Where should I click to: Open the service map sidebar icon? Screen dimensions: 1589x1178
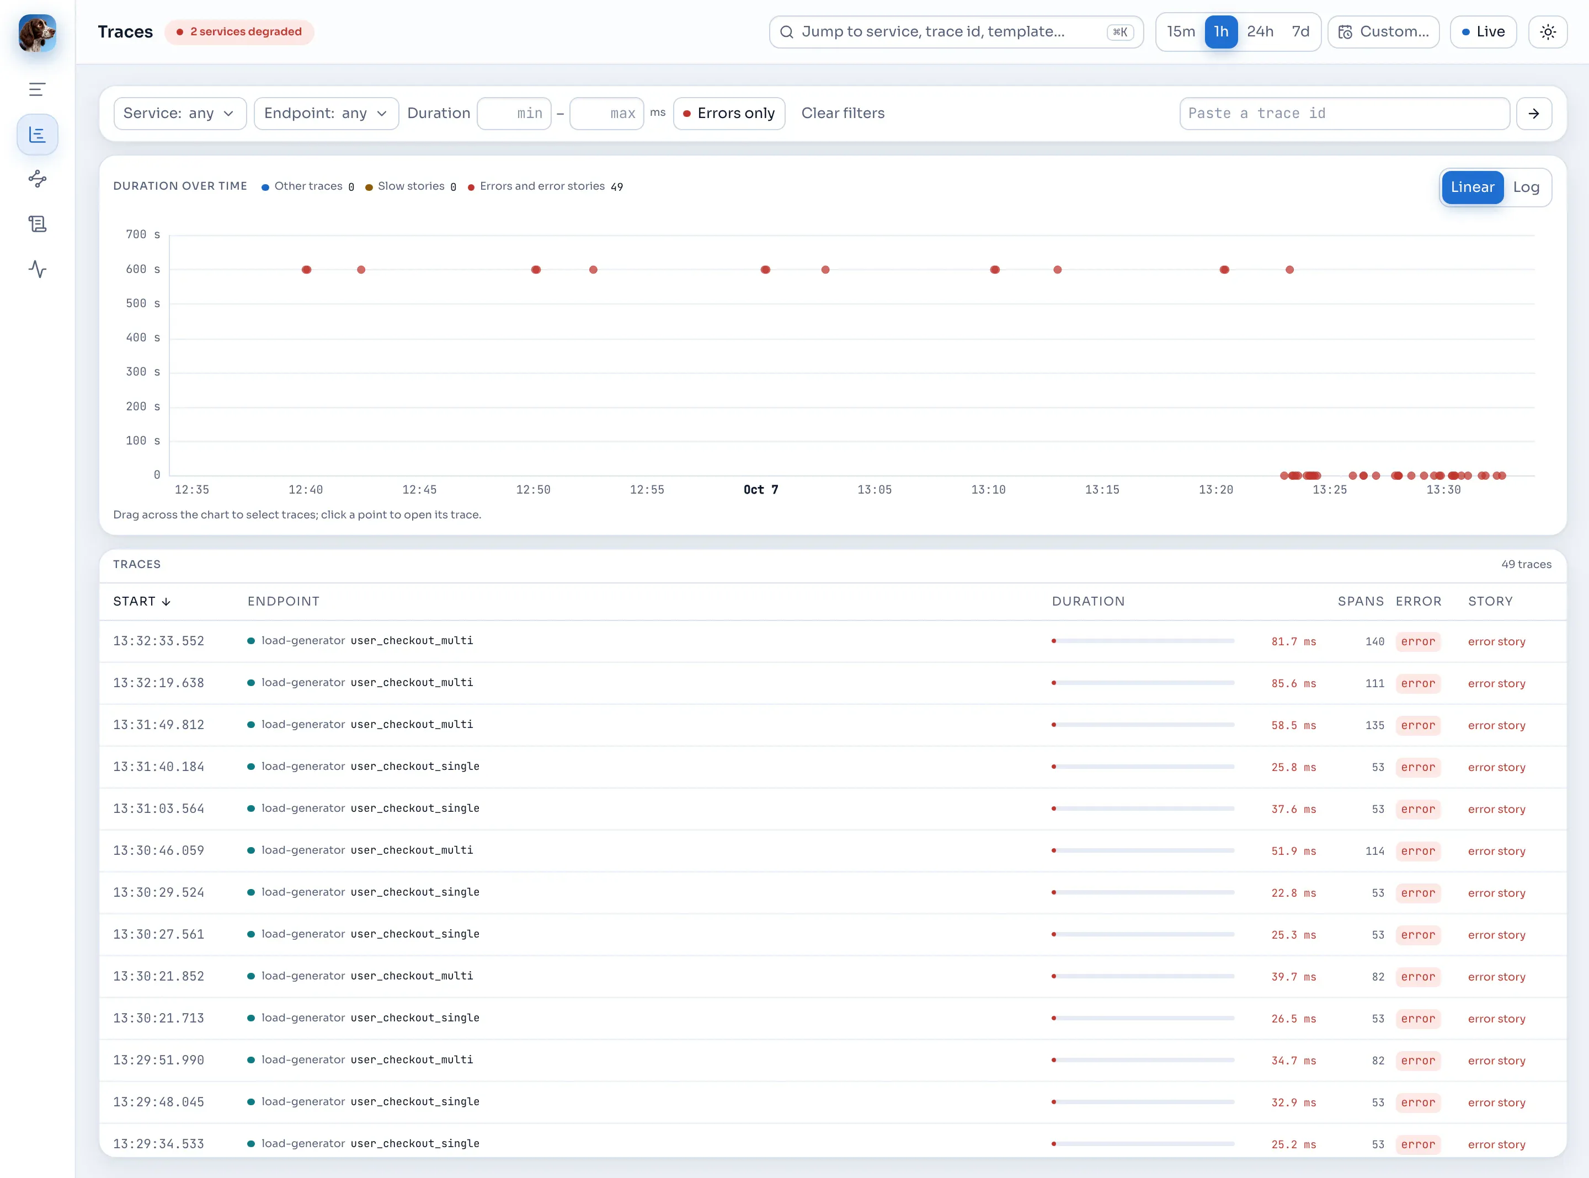[x=37, y=179]
